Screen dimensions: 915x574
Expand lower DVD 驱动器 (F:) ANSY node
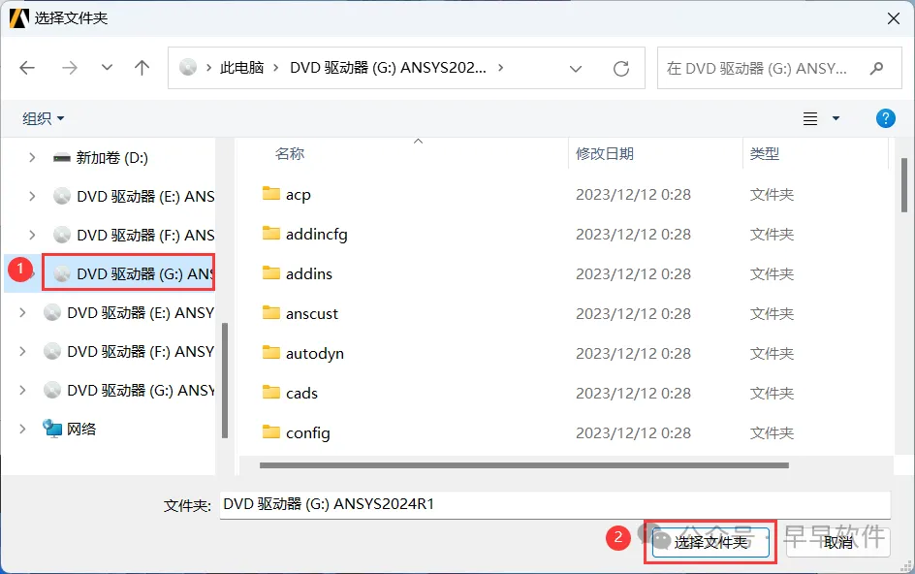pyautogui.click(x=22, y=352)
